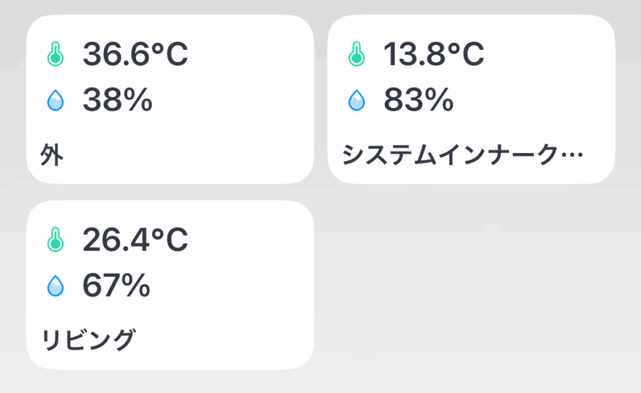Click the humidity droplet icon in the 外 card
The height and width of the screenshot is (393, 641).
pos(56,101)
